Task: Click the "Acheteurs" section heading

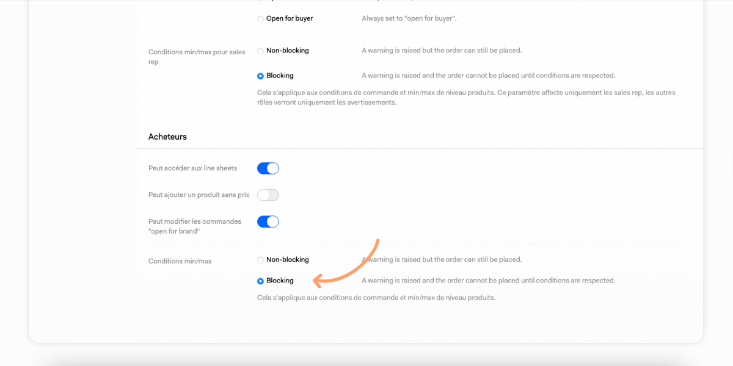Action: tap(167, 137)
